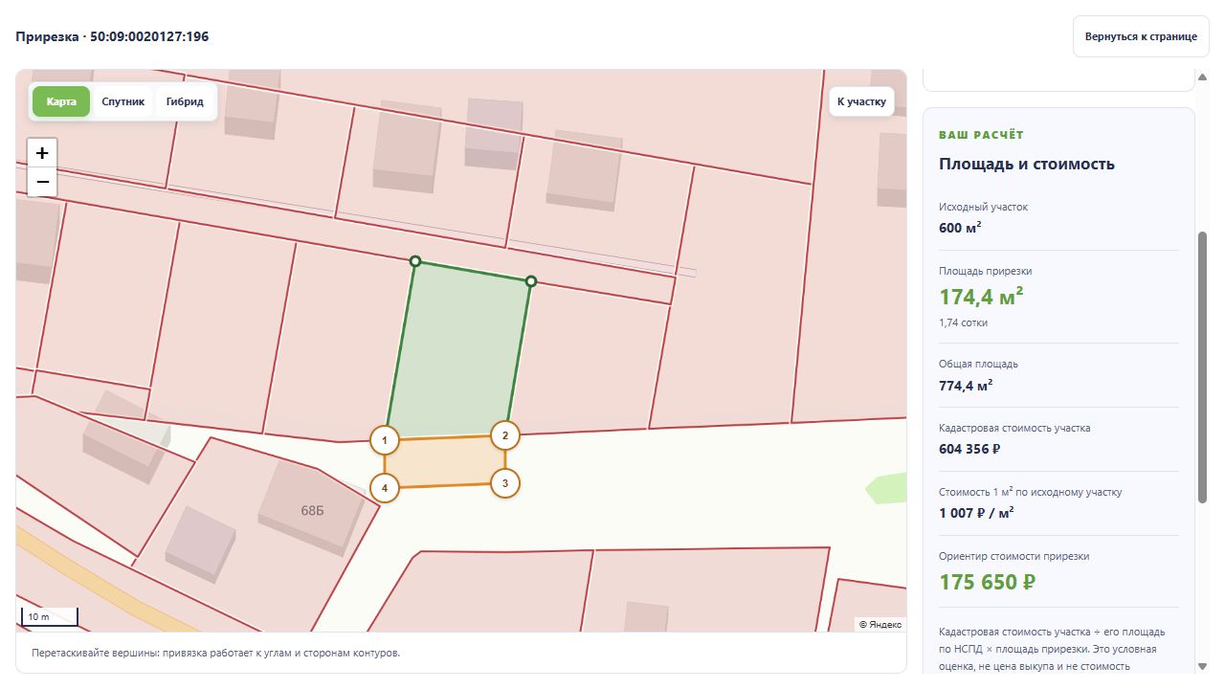Click the 1,74 сотки text

pyautogui.click(x=964, y=322)
